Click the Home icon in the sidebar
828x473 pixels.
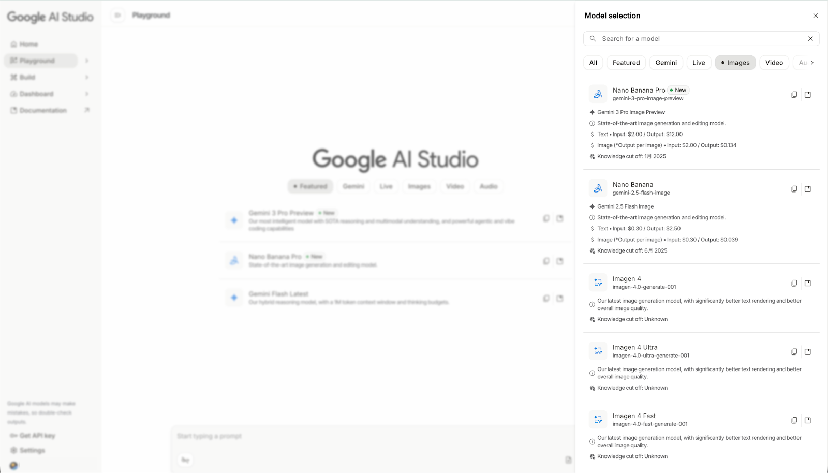(13, 44)
